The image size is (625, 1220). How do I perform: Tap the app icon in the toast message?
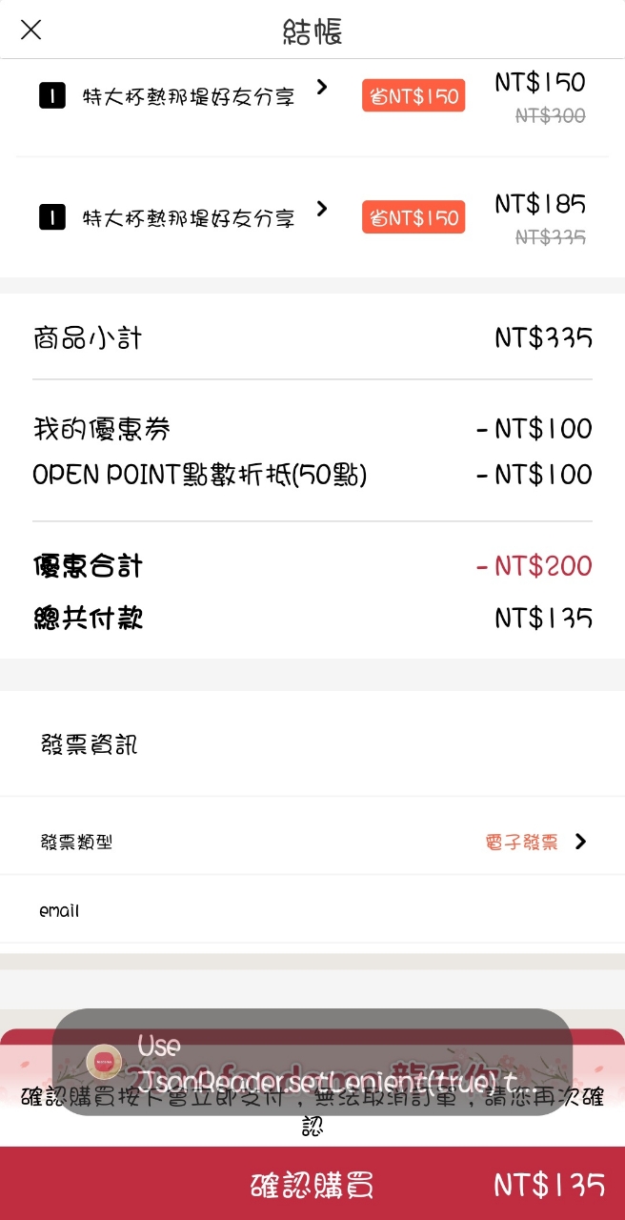[x=103, y=1061]
